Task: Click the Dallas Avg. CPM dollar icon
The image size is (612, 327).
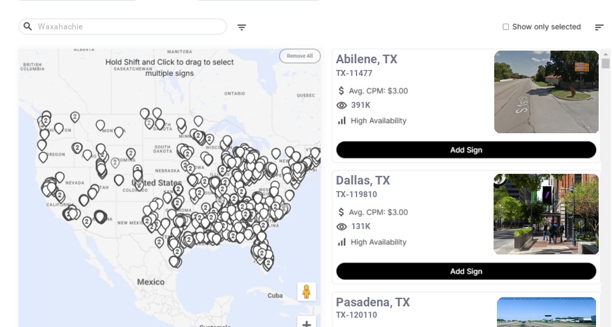Action: (342, 212)
